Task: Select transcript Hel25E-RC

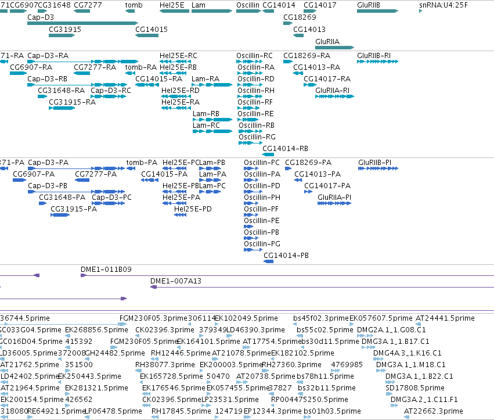Action: click(x=175, y=62)
